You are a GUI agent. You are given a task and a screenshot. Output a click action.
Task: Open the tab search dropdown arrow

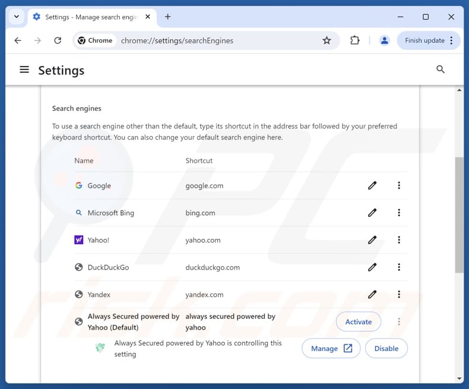pos(17,17)
